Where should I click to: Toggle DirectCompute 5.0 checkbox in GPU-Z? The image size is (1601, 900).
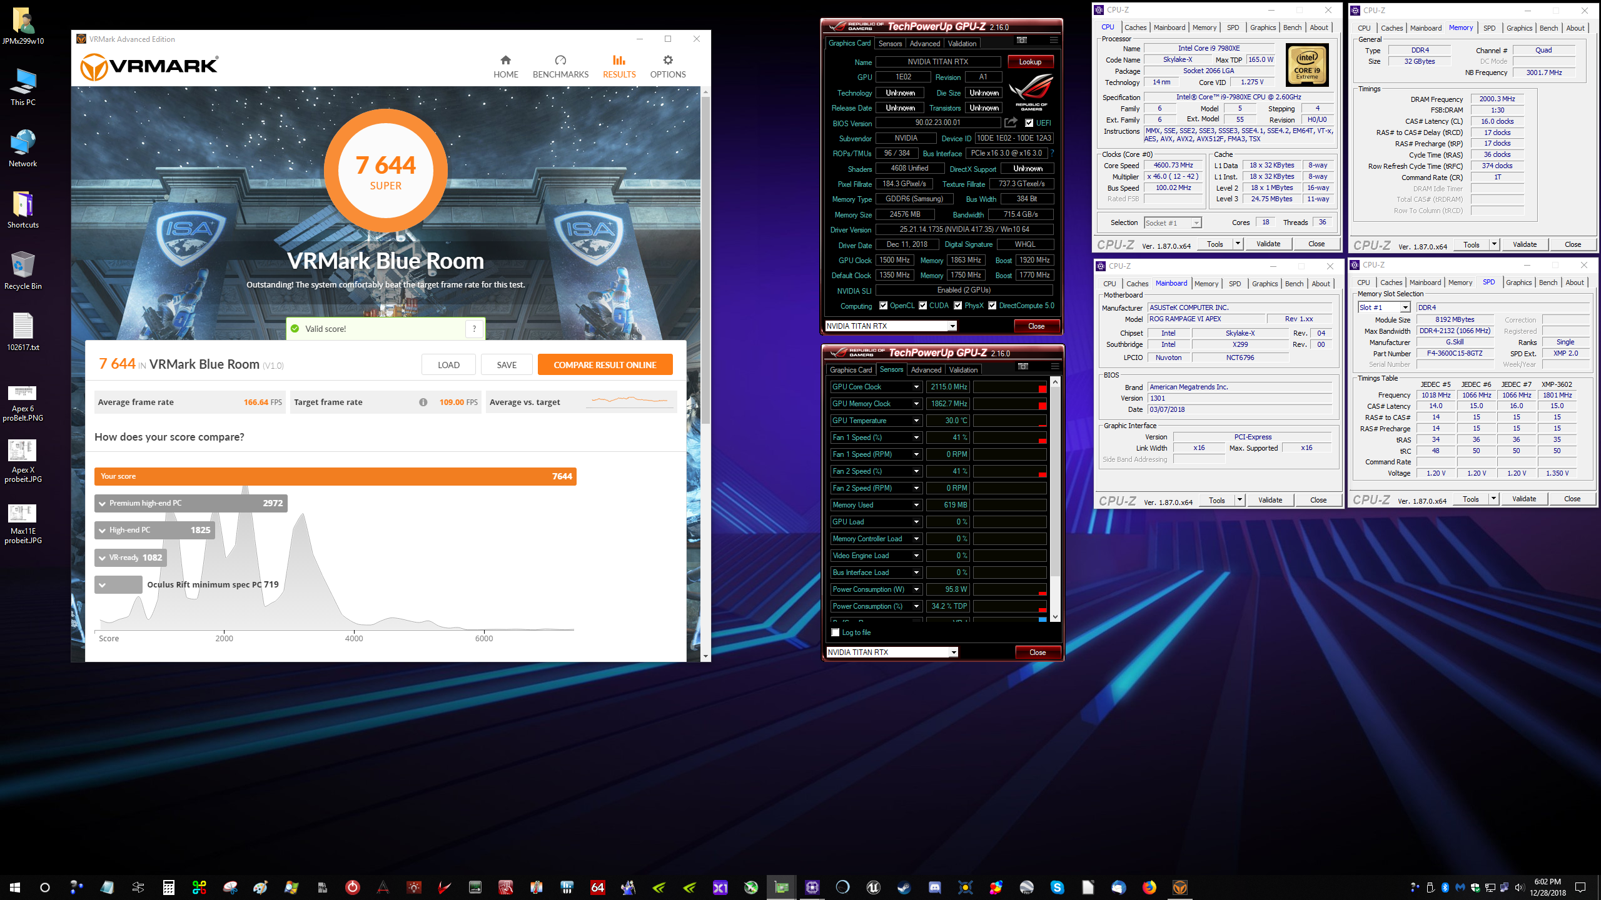point(992,306)
